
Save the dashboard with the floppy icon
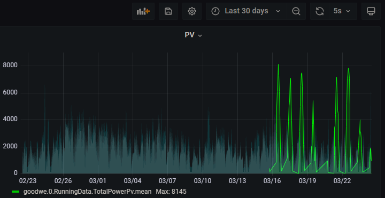pyautogui.click(x=168, y=11)
